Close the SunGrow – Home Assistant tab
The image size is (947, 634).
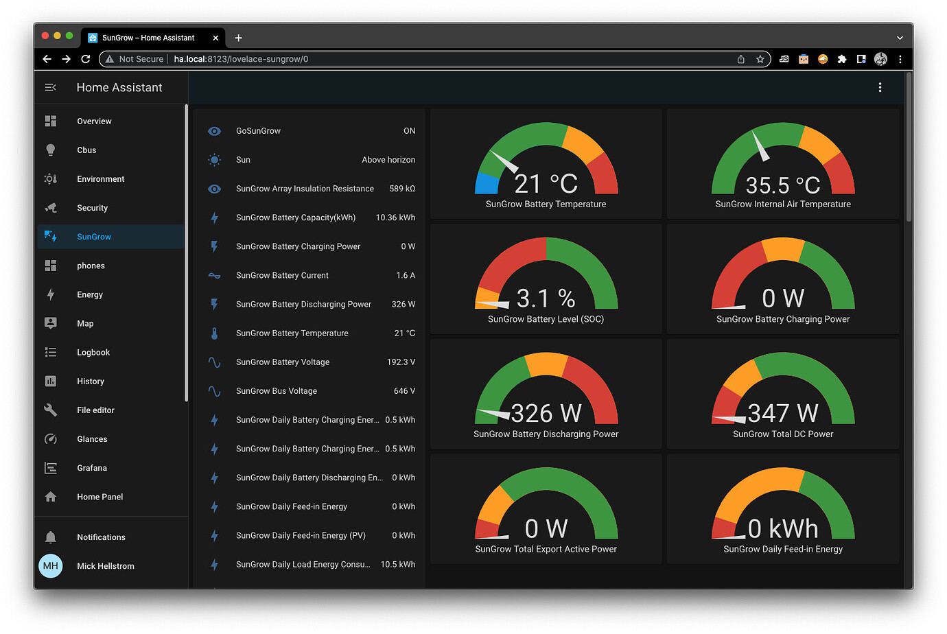point(215,38)
